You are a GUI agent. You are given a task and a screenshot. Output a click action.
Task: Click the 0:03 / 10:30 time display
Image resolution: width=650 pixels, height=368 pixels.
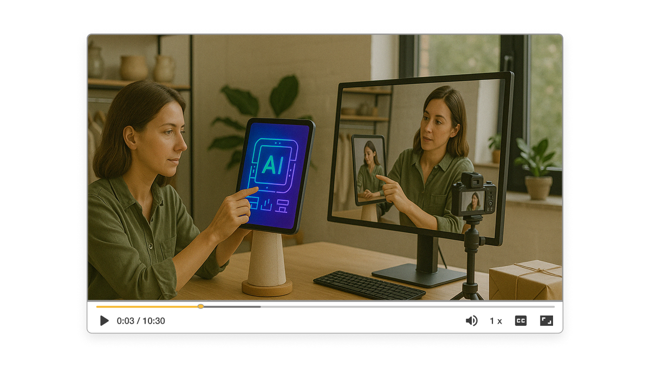(141, 320)
